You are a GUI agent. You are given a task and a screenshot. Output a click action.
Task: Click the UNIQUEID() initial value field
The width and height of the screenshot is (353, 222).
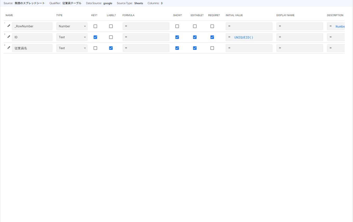click(x=249, y=37)
